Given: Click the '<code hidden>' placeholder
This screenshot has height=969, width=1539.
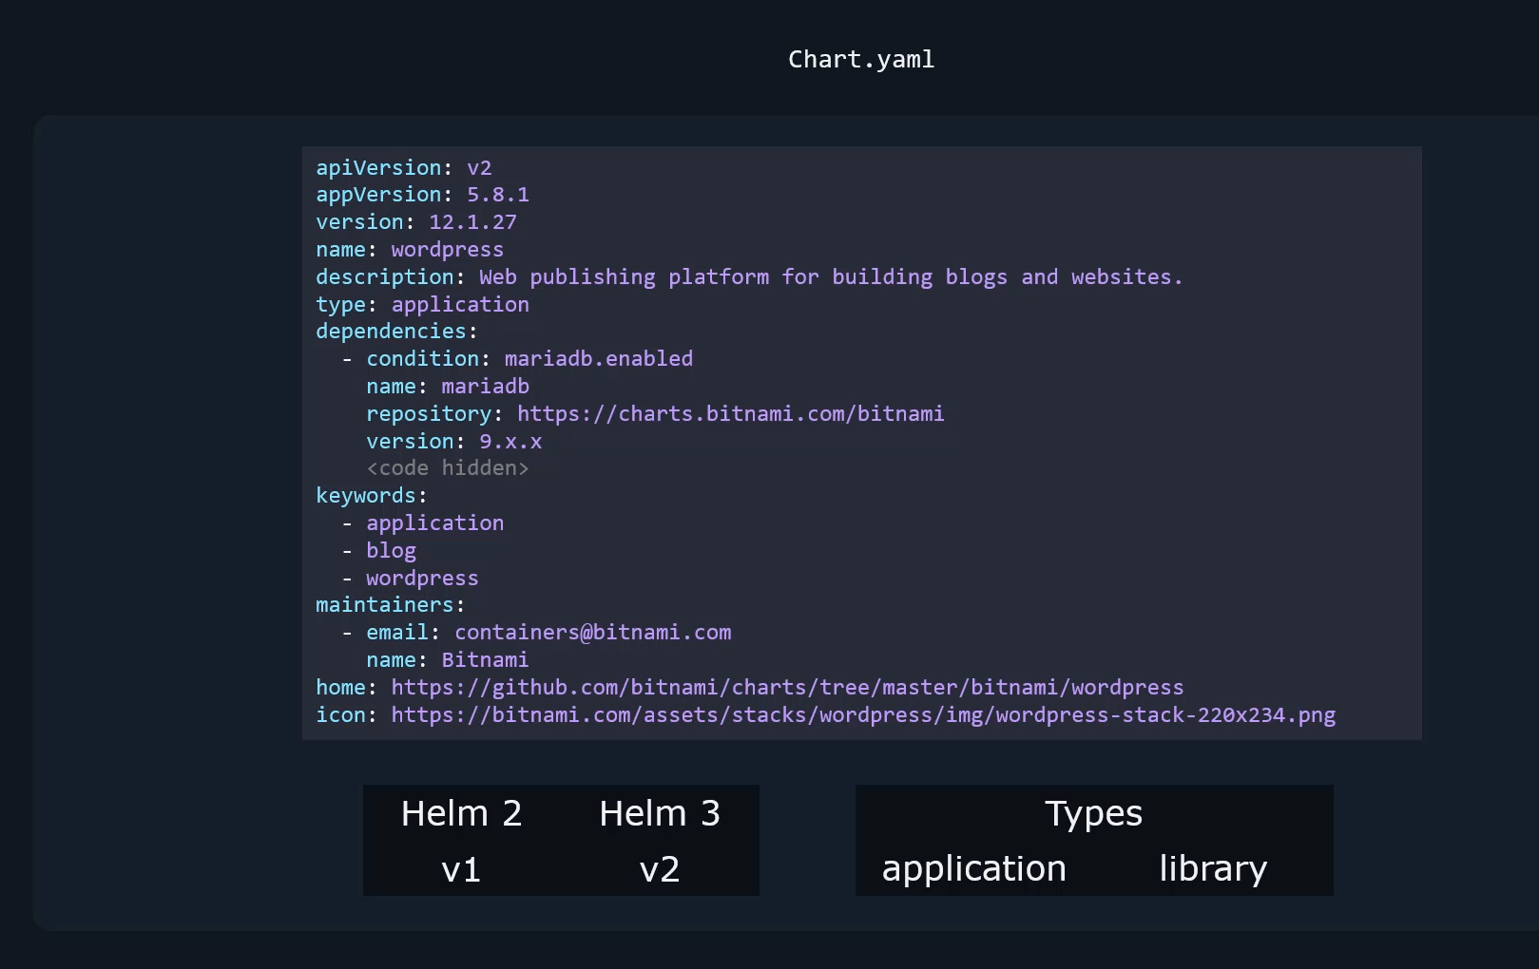Looking at the screenshot, I should [448, 468].
